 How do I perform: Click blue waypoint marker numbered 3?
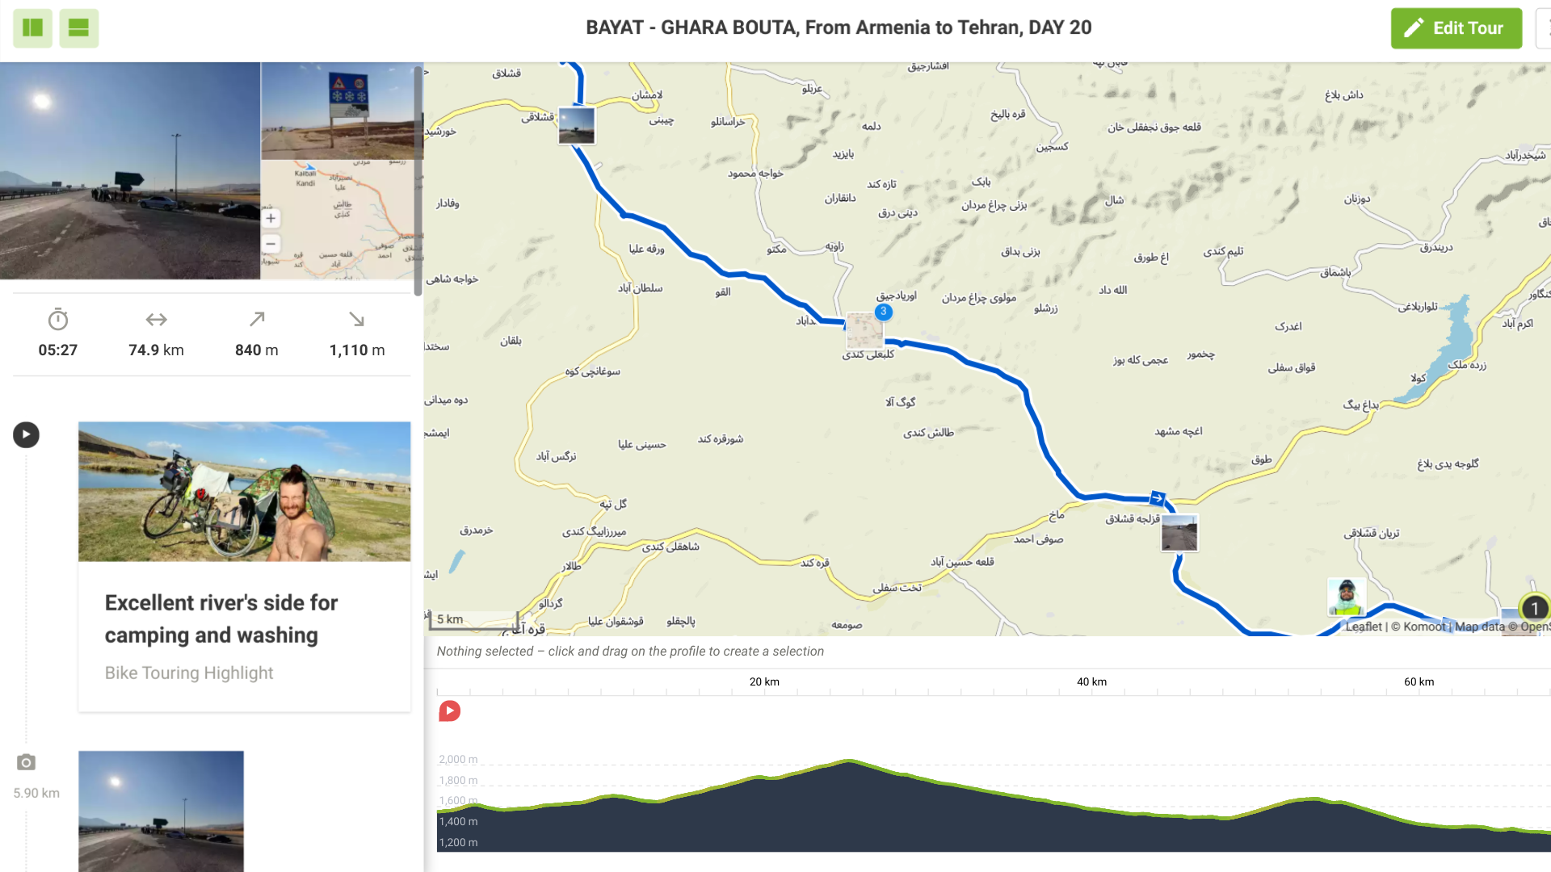coord(884,312)
